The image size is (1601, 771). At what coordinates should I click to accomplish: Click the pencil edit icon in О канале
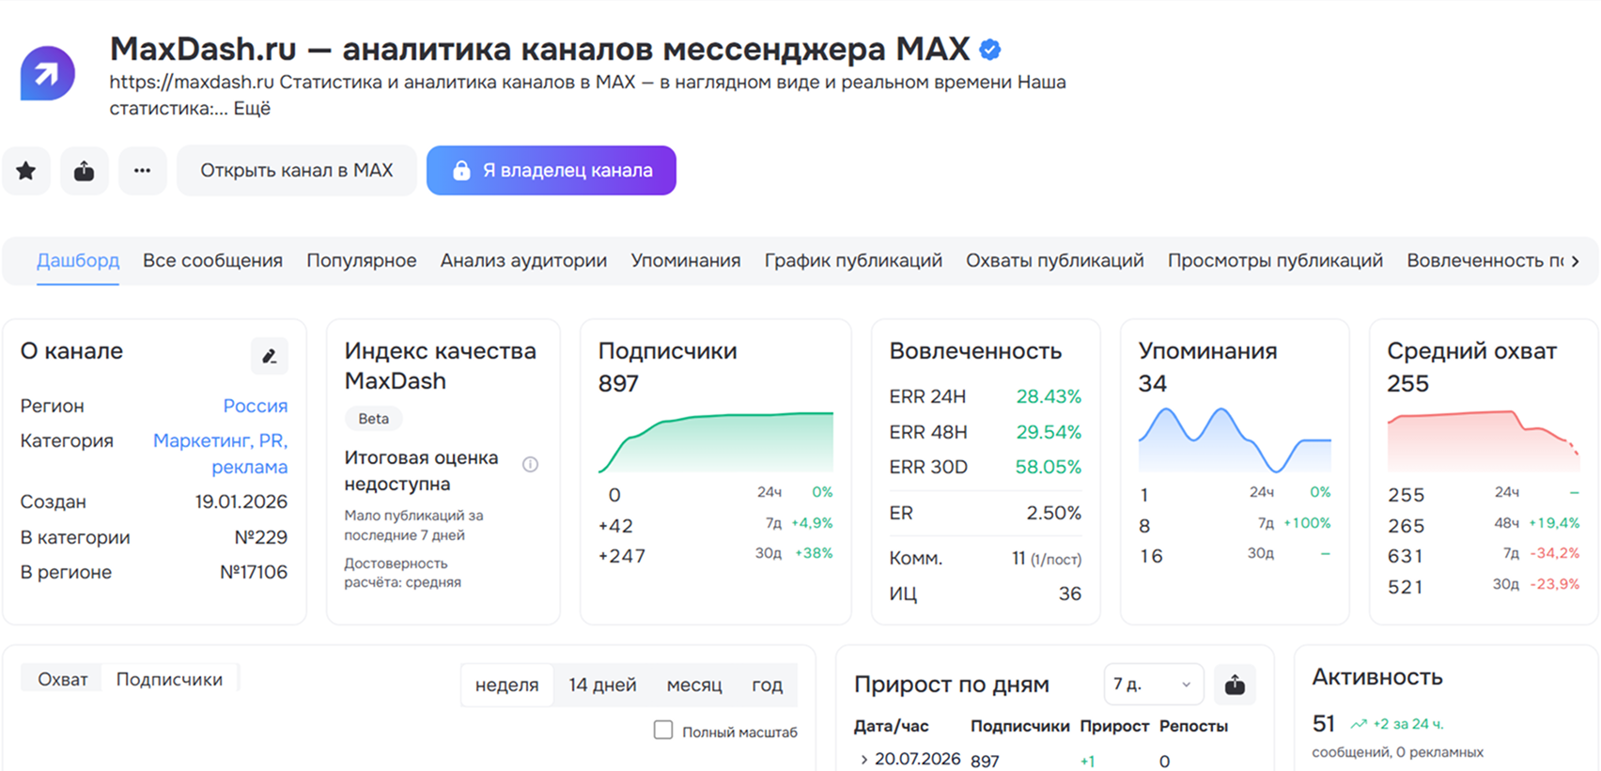pyautogui.click(x=270, y=357)
